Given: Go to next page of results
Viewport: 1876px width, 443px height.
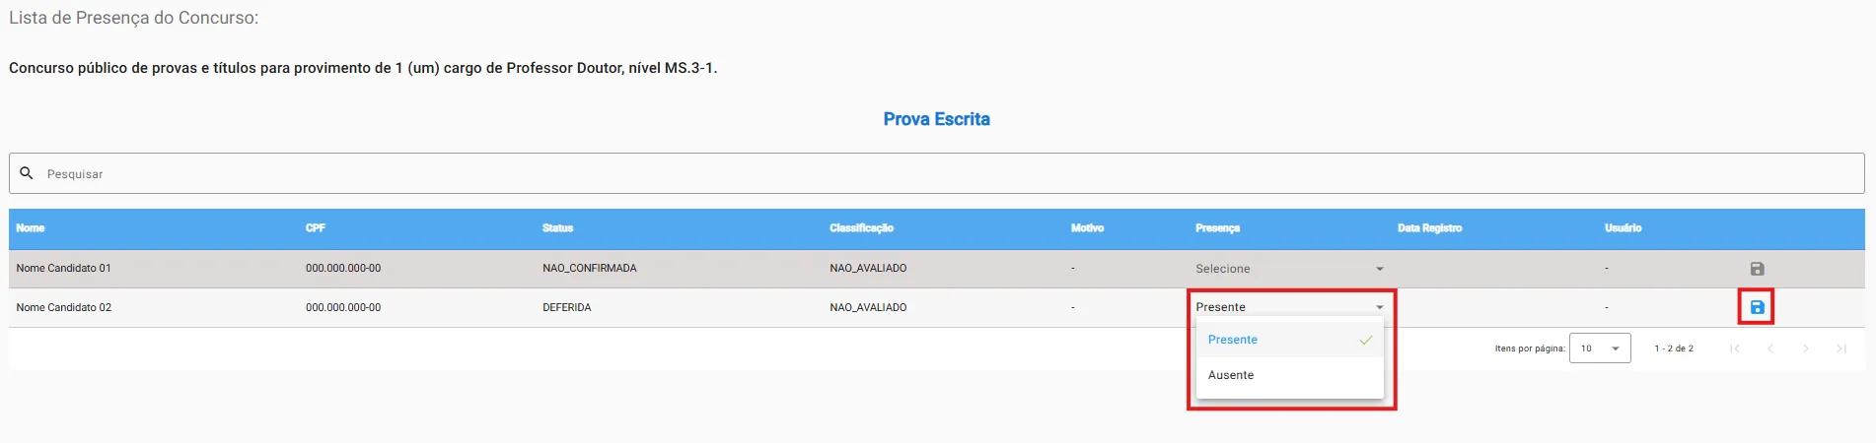Looking at the screenshot, I should click(x=1806, y=348).
